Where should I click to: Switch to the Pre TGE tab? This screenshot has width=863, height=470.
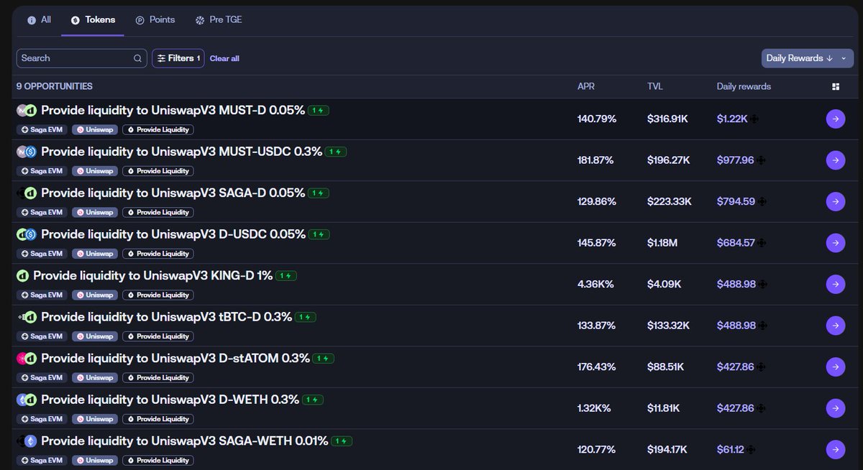[219, 20]
